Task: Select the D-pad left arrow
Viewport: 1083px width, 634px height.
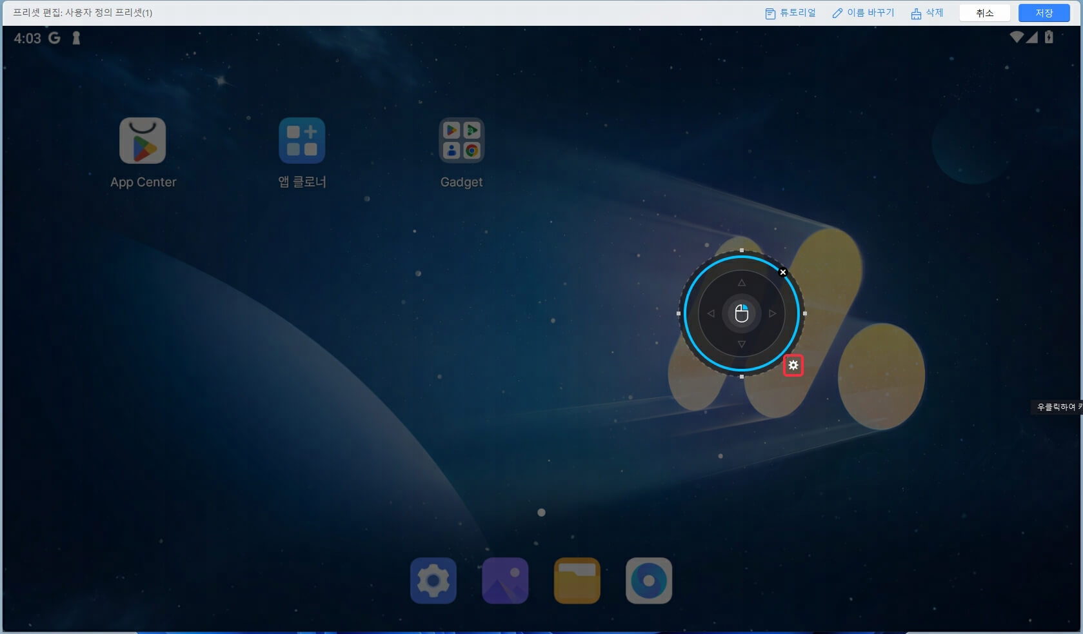Action: coord(711,313)
